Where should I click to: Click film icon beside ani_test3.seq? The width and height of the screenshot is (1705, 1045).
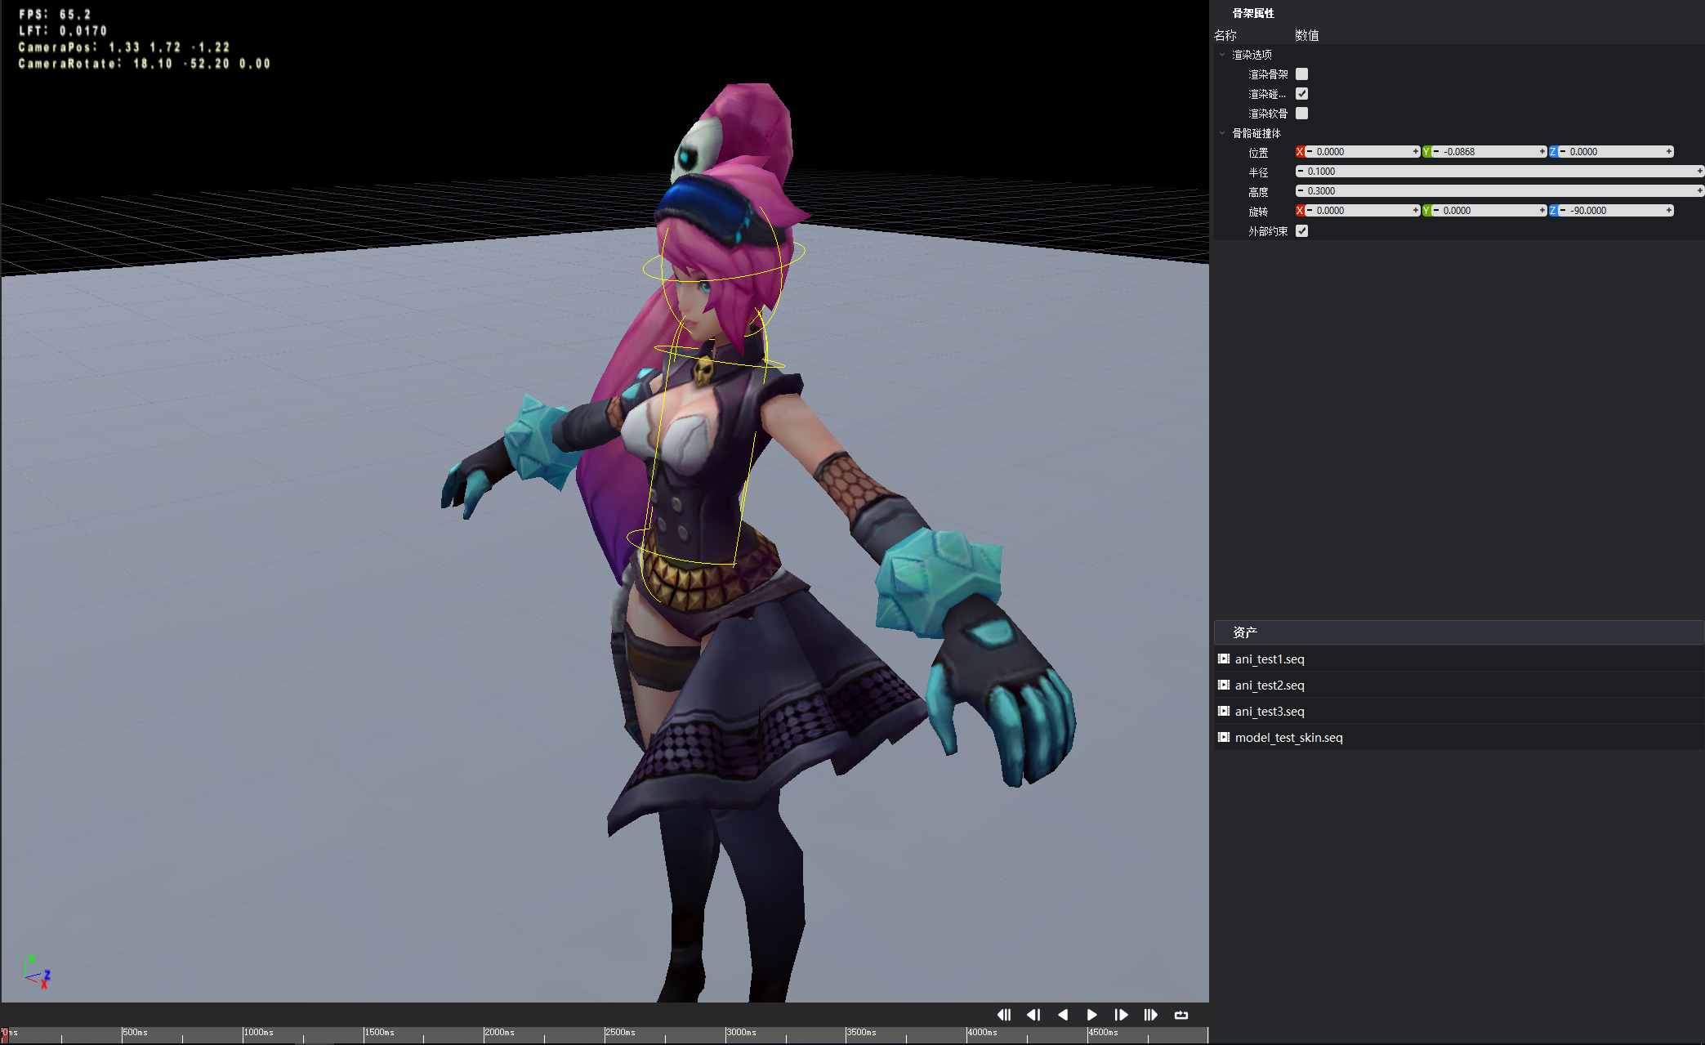pos(1224,711)
